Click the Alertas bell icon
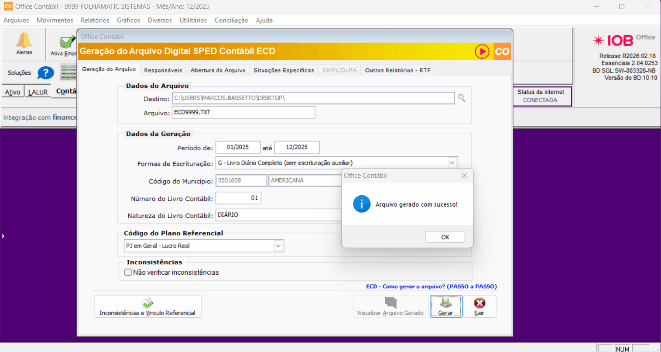This screenshot has width=661, height=352. 24,41
